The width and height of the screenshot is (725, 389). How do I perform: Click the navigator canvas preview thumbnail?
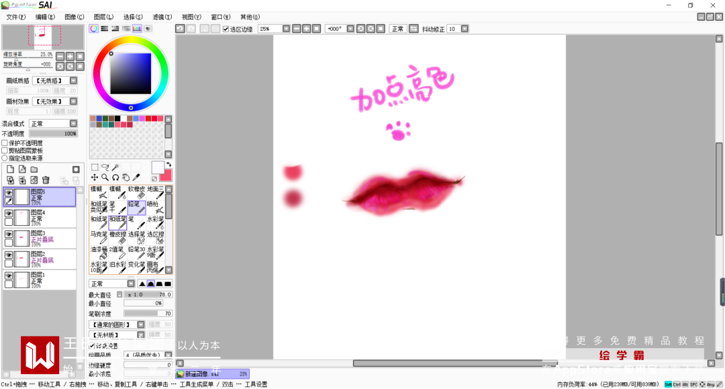[x=43, y=37]
